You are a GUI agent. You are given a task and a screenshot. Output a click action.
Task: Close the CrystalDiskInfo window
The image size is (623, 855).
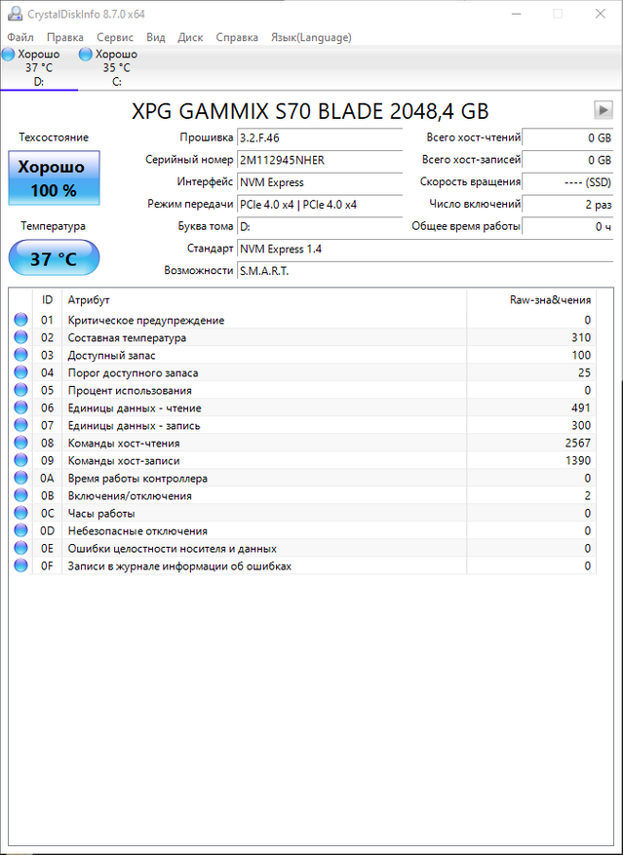point(600,15)
